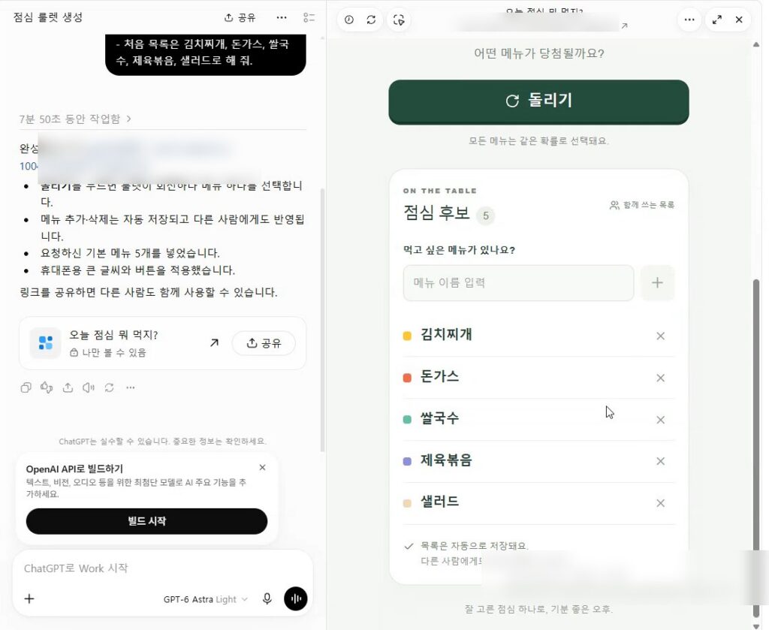The width and height of the screenshot is (769, 630).
Task: Click the 점심 후보 count badge 5
Action: [486, 216]
